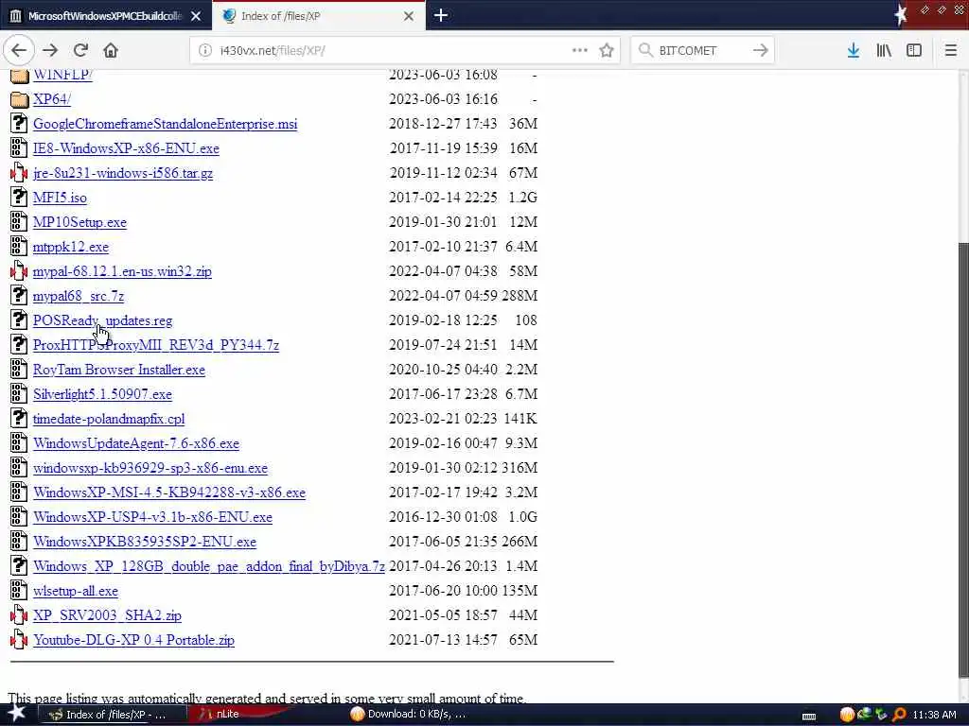Image resolution: width=969 pixels, height=726 pixels.
Task: Open the Downloads panel arrow icon
Action: click(853, 50)
